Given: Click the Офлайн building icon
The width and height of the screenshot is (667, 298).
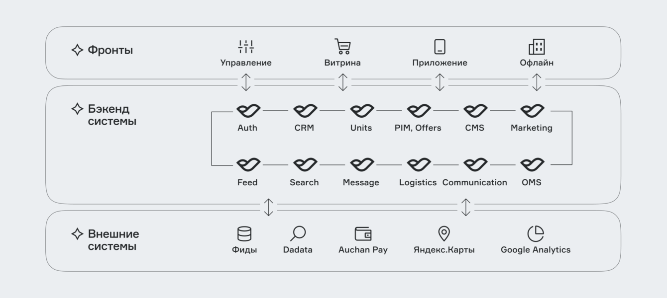Looking at the screenshot, I should coord(537,47).
